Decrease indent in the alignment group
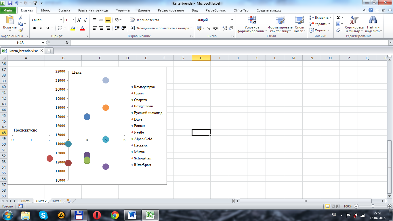The width and height of the screenshot is (393, 221). tap(117, 28)
